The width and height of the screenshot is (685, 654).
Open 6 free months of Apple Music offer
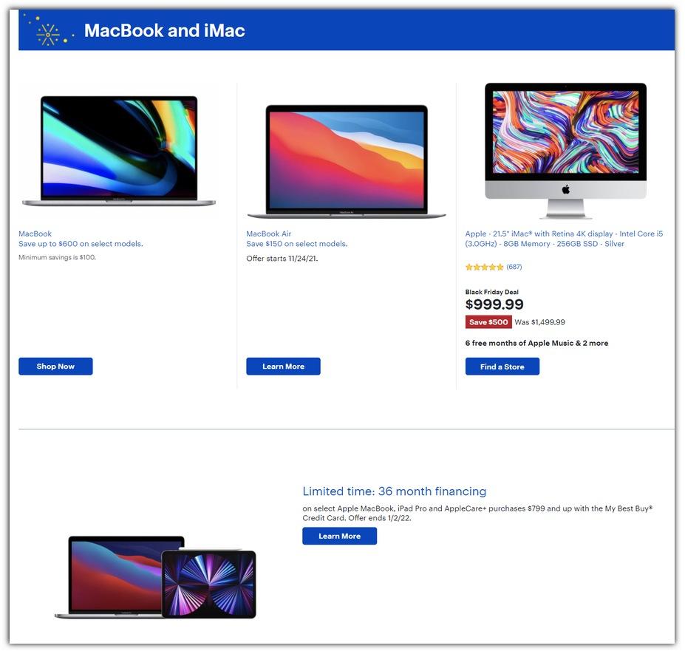pyautogui.click(x=536, y=344)
